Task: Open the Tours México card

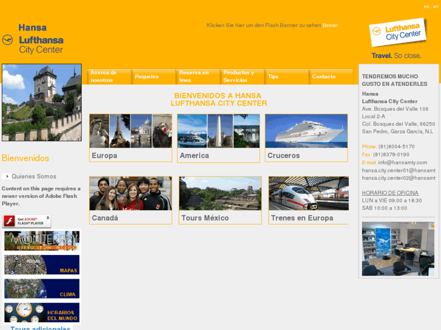Action: coord(220,200)
